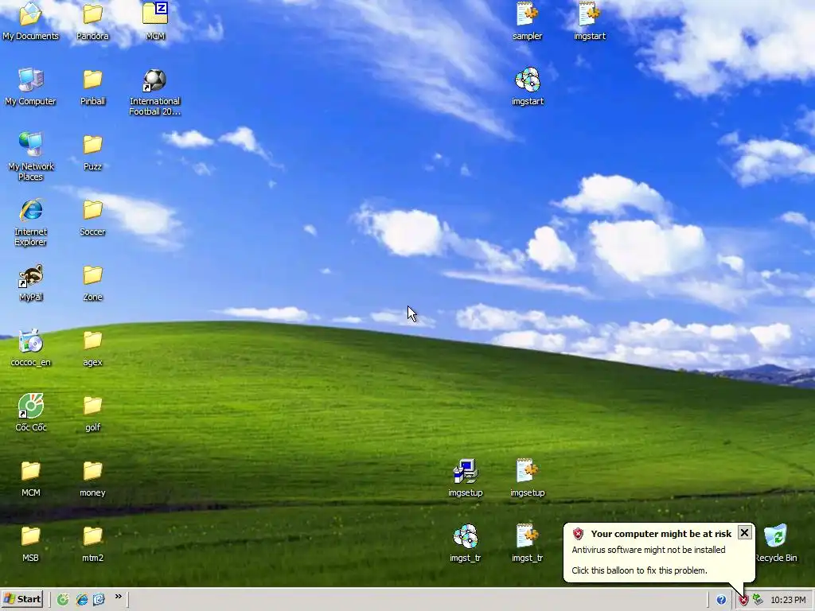
Task: Click Safely Remove Hardware tray icon
Action: coord(758,600)
